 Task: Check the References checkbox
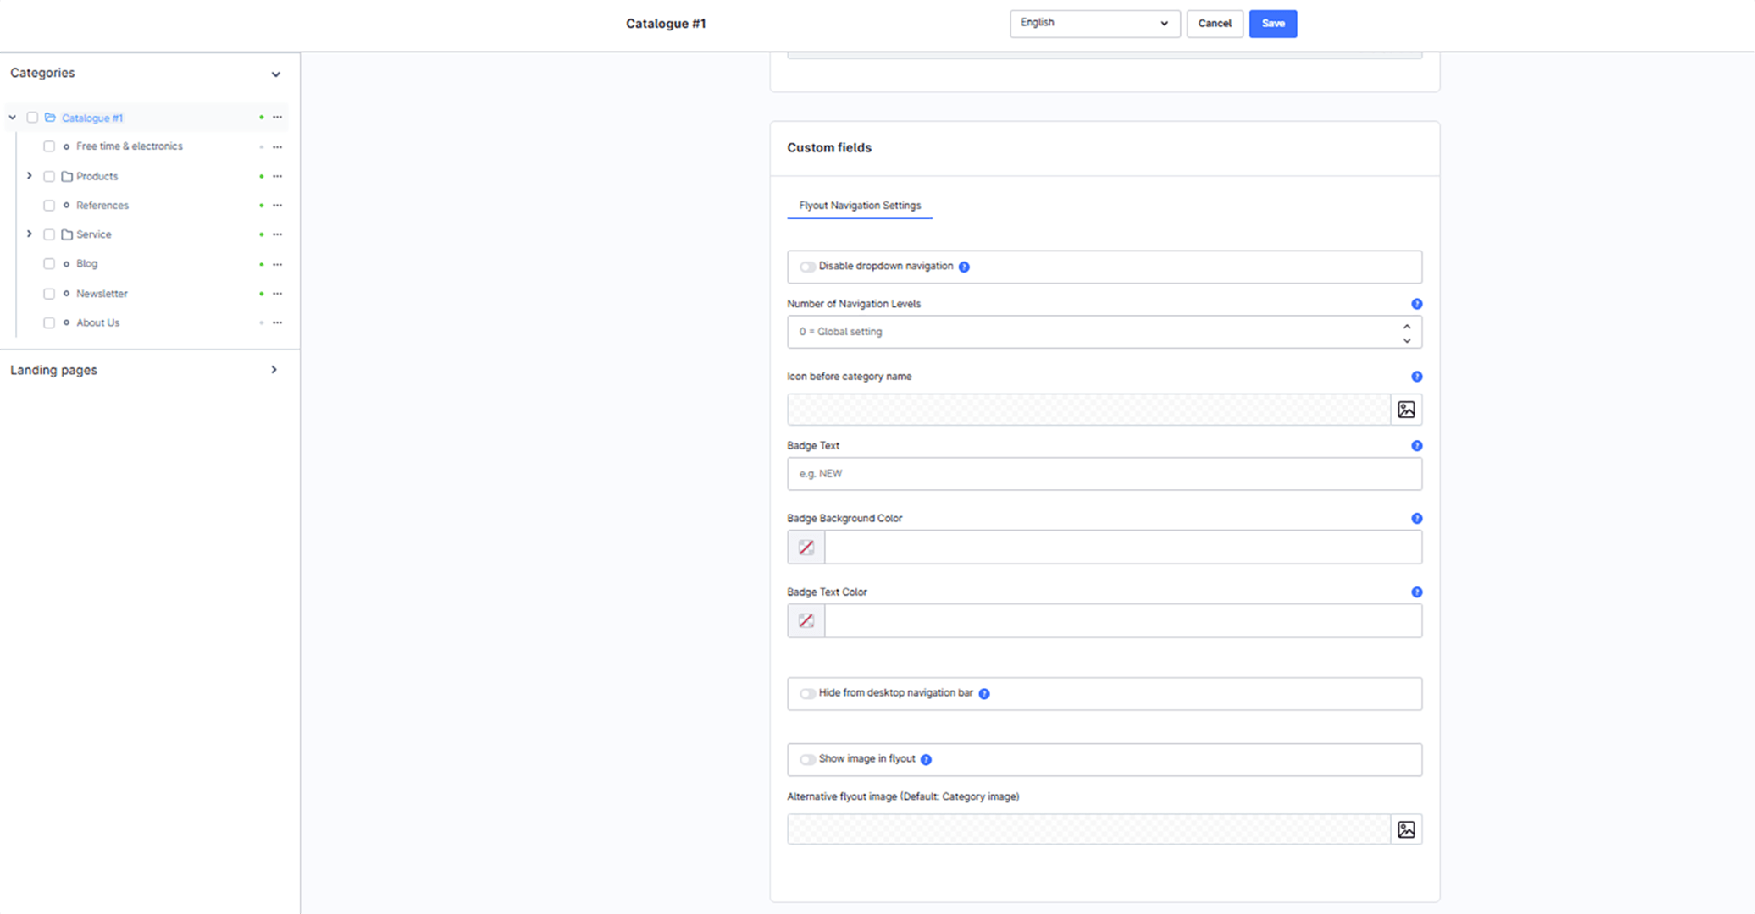point(49,206)
